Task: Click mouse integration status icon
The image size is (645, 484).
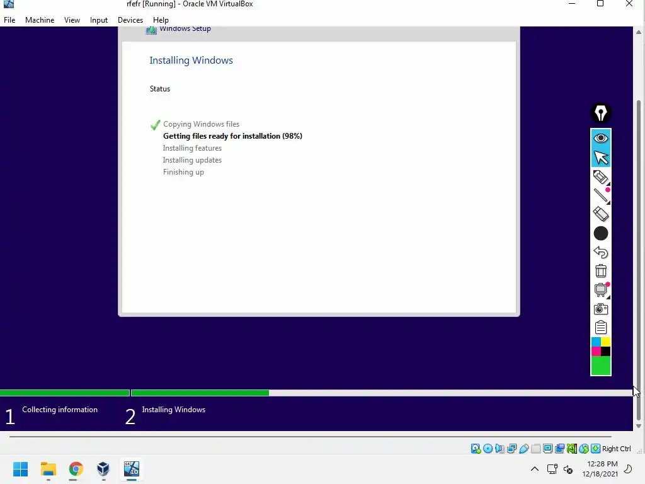Action: (583, 449)
